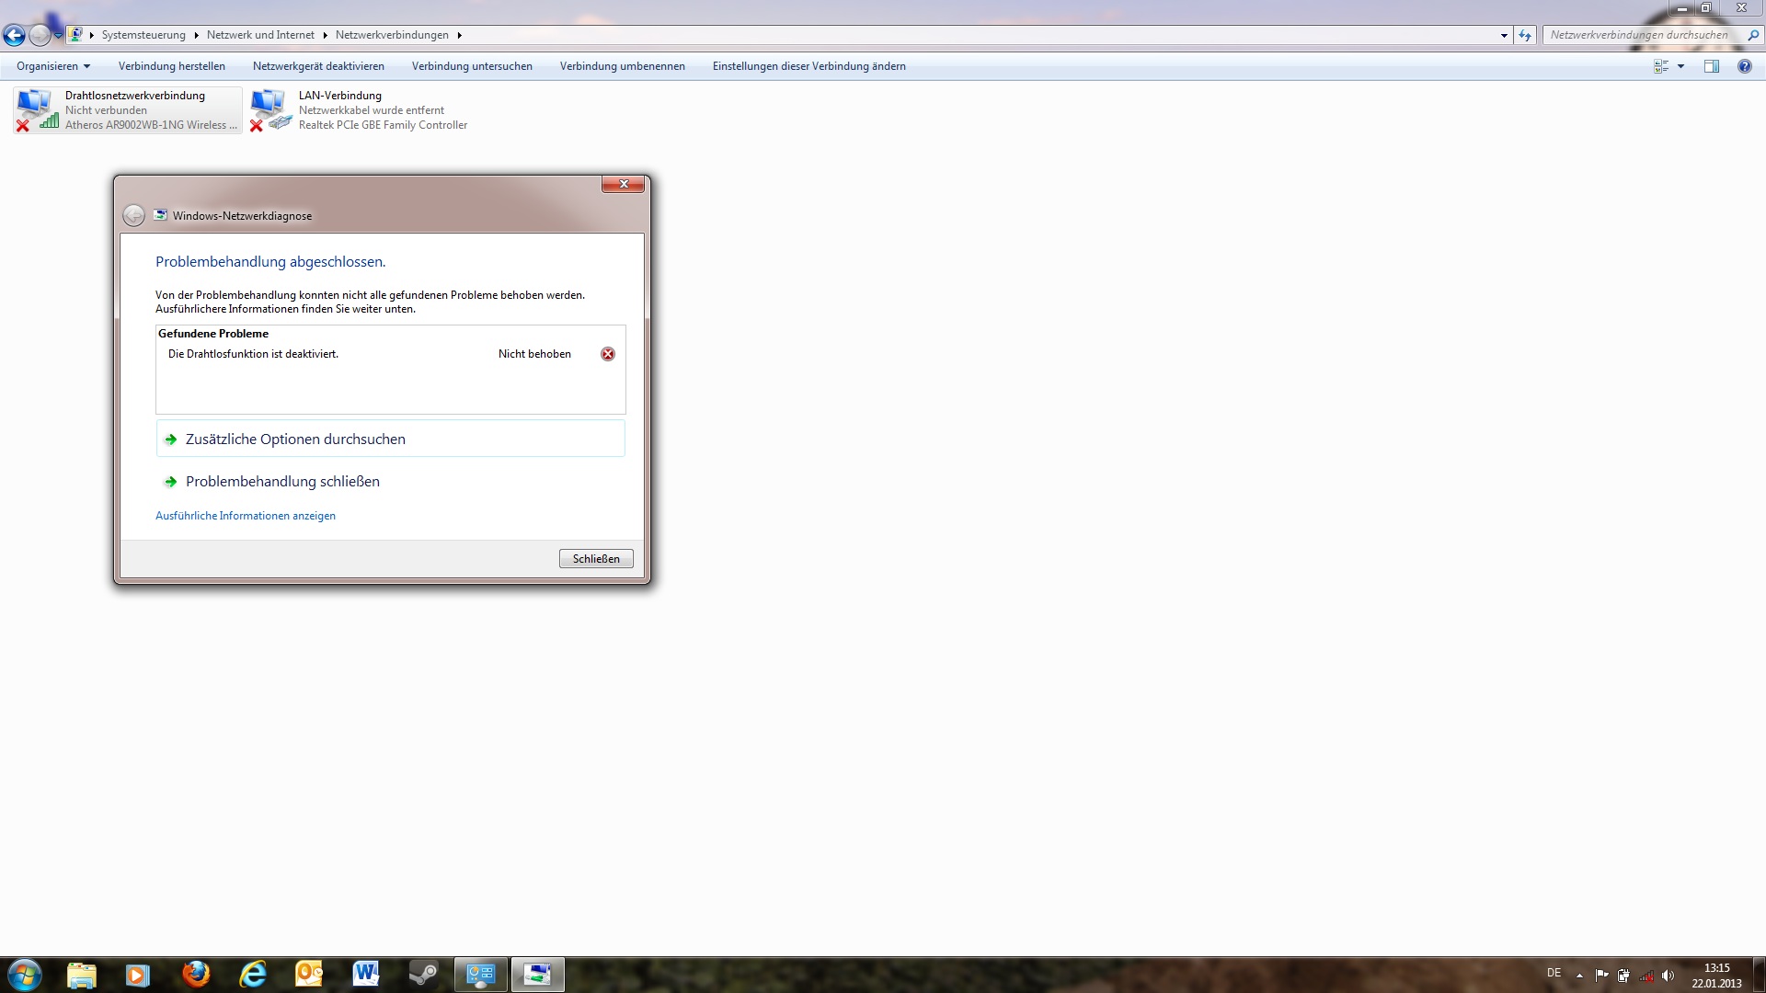Expand the view options dropdown arrow
The image size is (1766, 993).
[x=1680, y=66]
